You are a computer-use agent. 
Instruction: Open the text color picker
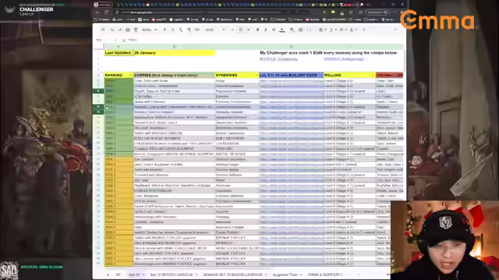pos(282,30)
